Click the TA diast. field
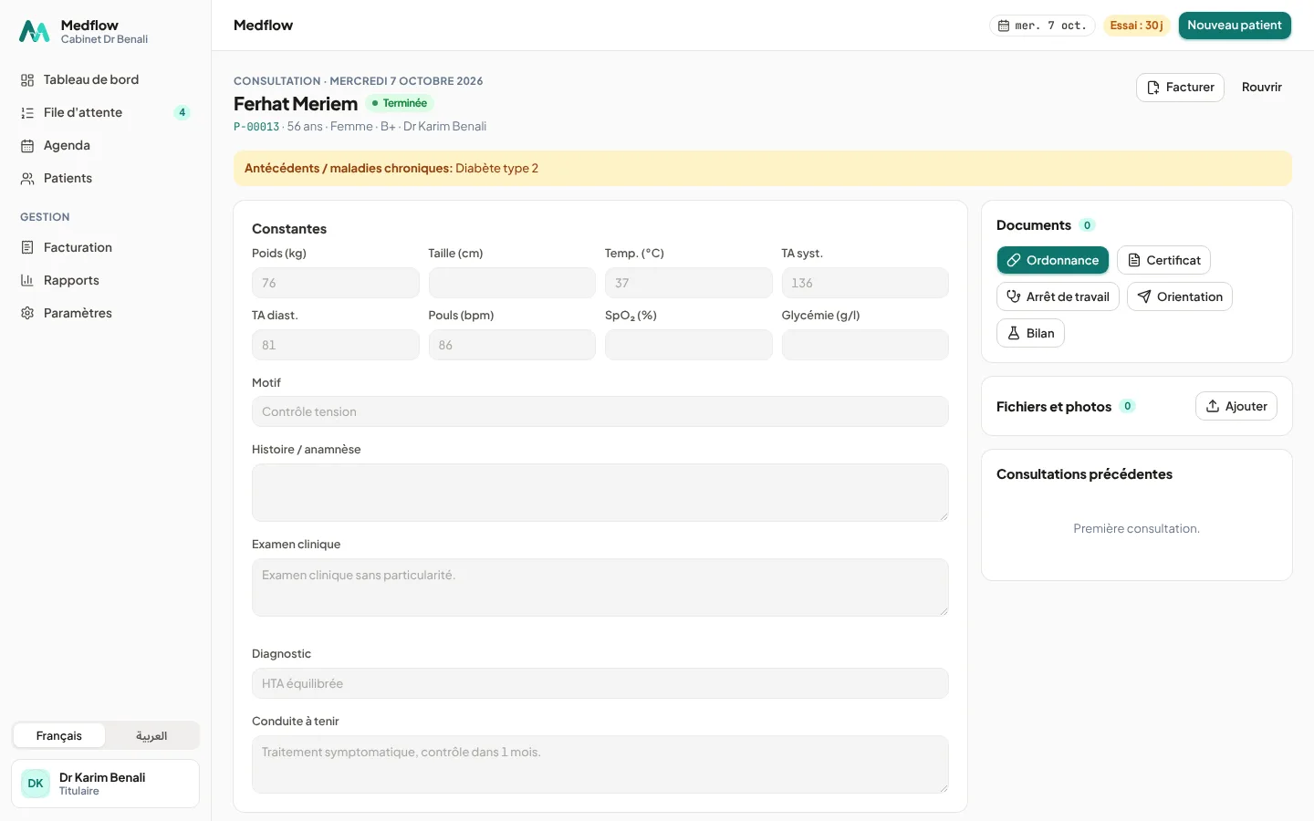The width and height of the screenshot is (1314, 821). click(335, 345)
